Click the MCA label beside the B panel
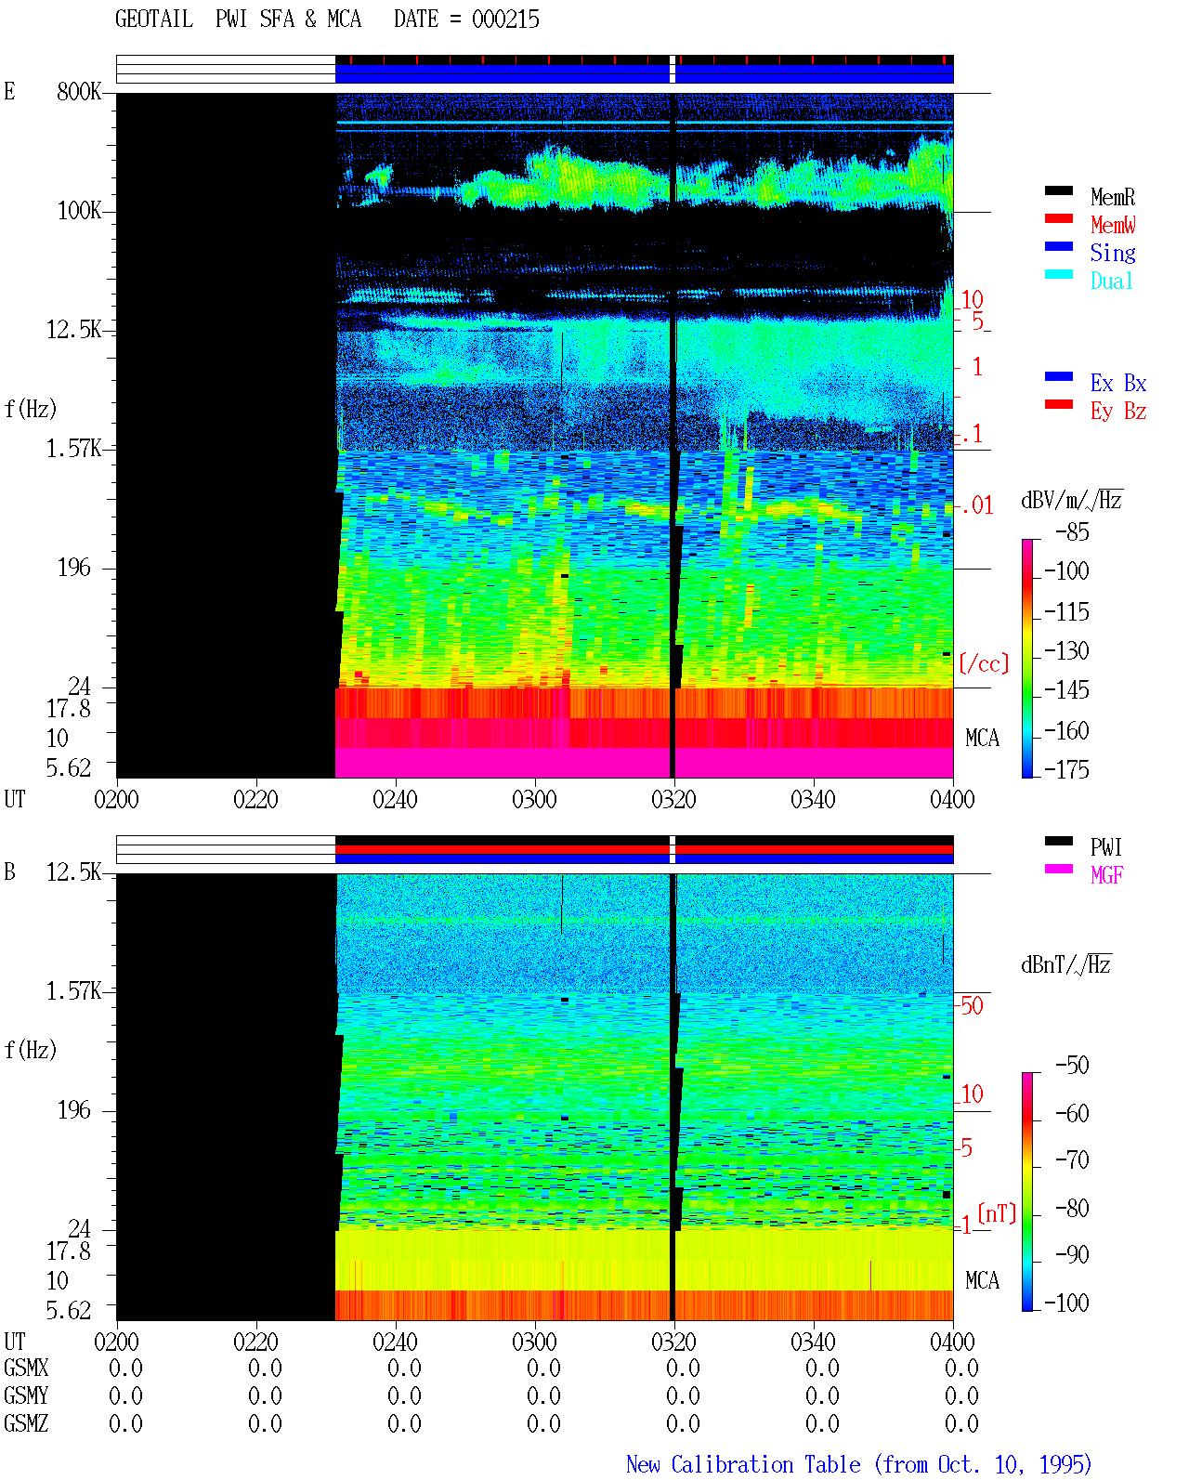Image resolution: width=1189 pixels, height=1480 pixels. click(982, 1281)
